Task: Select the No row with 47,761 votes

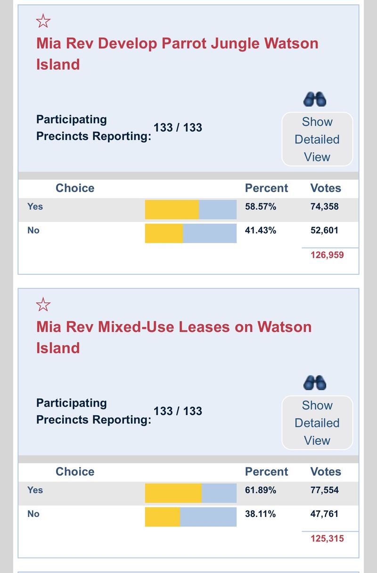Action: 188,517
